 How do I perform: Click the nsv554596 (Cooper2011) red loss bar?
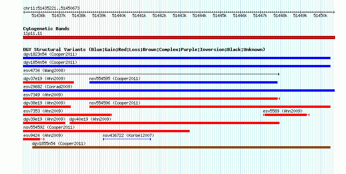[210, 107]
